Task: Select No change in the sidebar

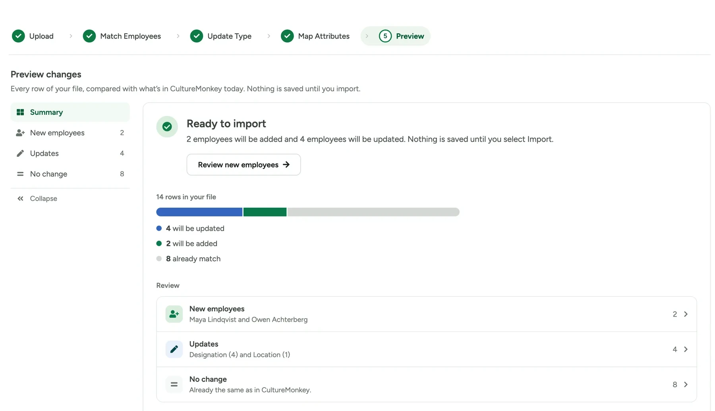Action: coord(70,174)
